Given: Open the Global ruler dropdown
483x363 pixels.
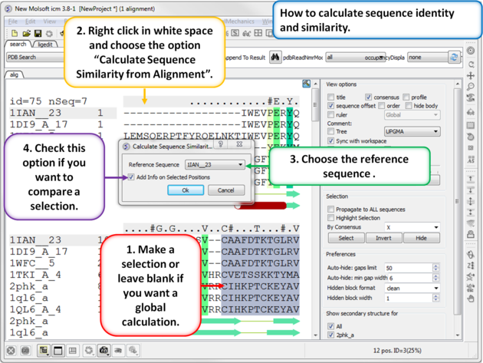Looking at the screenshot, I should (412, 114).
